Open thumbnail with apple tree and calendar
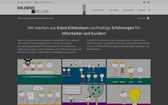 [84, 95]
